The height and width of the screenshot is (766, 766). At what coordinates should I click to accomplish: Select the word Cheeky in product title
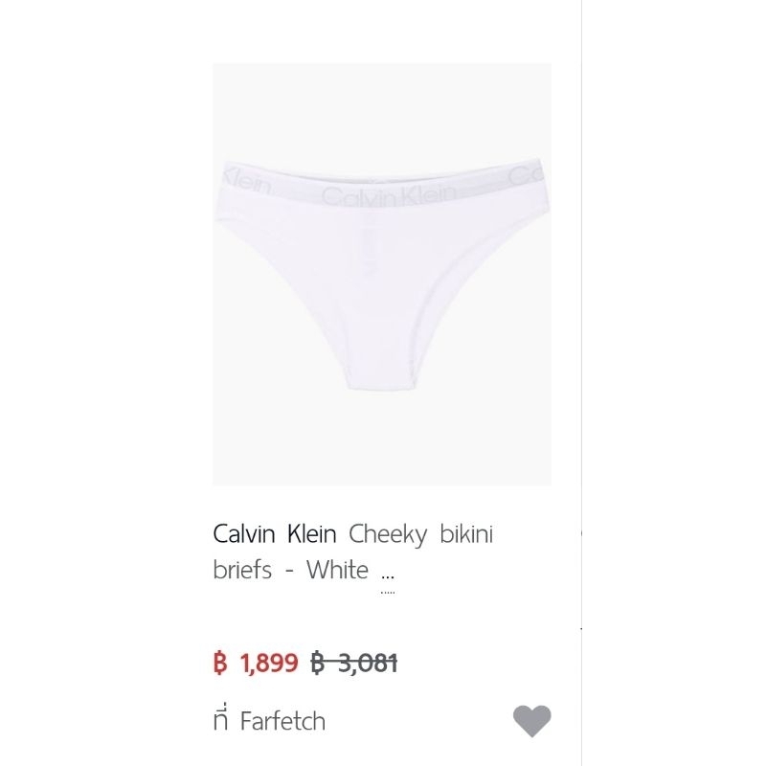click(388, 534)
